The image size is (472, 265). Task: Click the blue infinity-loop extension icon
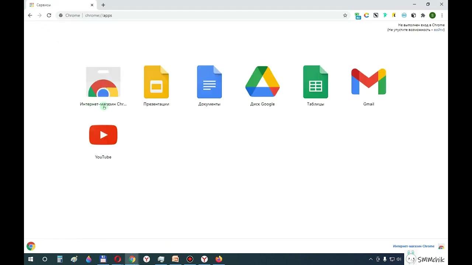coord(404,15)
